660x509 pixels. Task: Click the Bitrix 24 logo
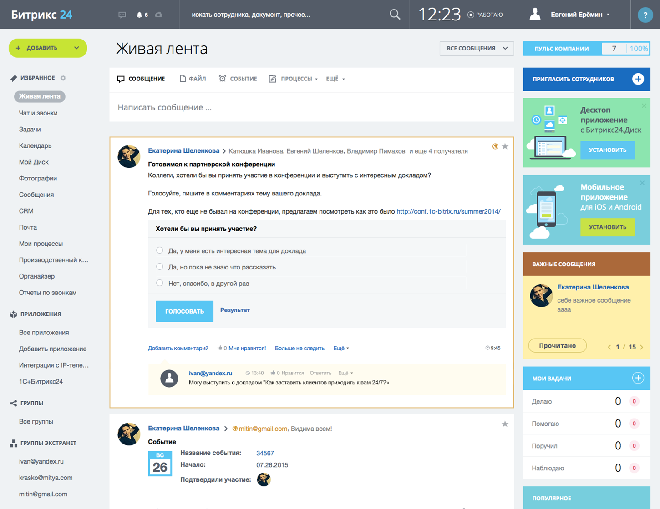tap(42, 15)
